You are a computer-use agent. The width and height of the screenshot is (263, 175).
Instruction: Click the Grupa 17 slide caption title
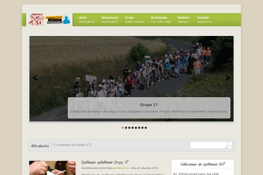[x=149, y=105]
